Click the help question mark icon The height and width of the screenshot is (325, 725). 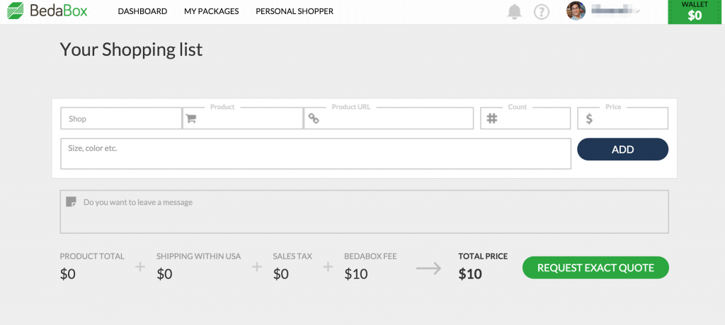[542, 12]
